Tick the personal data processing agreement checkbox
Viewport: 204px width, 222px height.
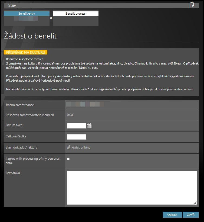coord(68,159)
